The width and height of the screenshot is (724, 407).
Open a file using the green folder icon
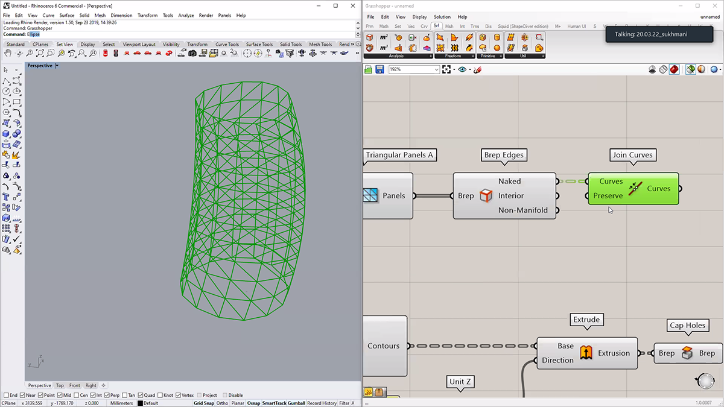coord(369,70)
